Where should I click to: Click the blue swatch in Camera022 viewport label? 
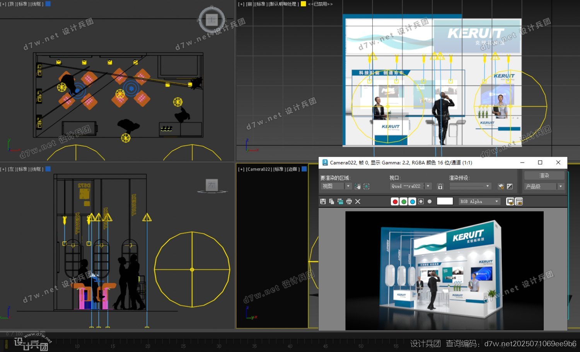(304, 169)
